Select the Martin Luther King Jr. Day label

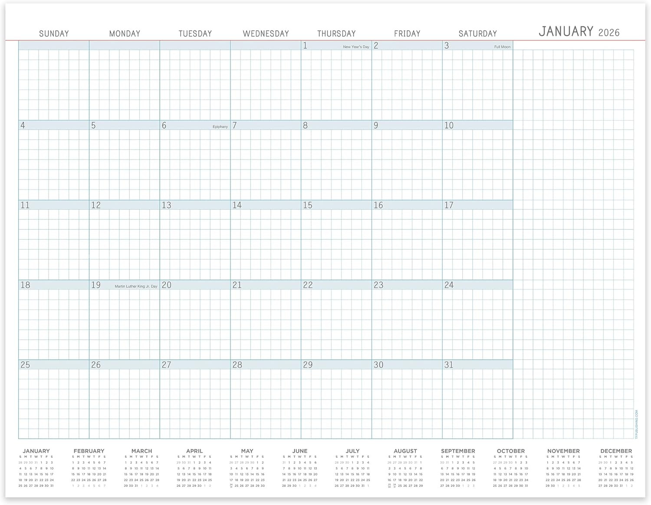(136, 287)
